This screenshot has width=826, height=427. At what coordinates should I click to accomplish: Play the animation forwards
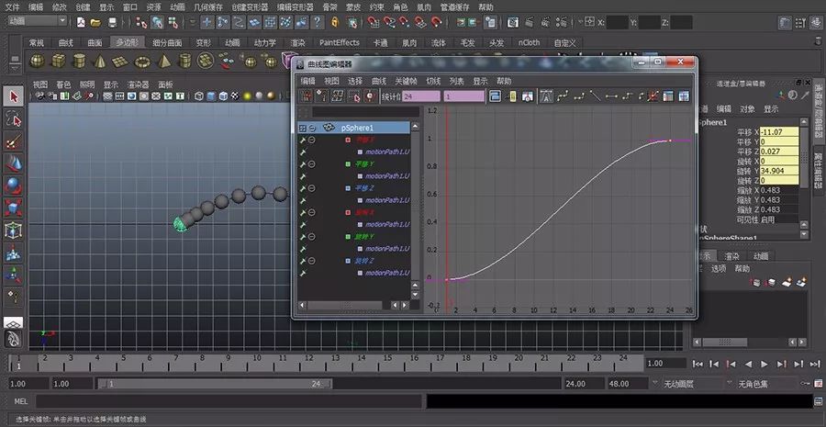[x=765, y=364]
